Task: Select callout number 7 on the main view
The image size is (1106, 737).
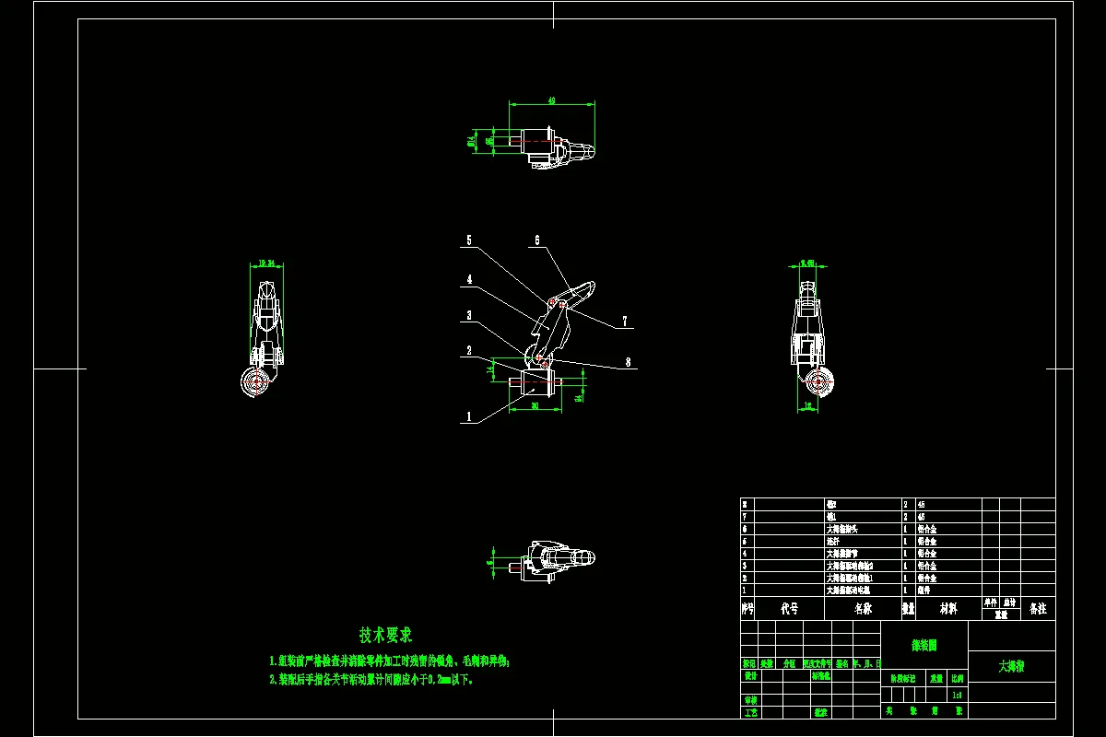Action: pyautogui.click(x=624, y=322)
